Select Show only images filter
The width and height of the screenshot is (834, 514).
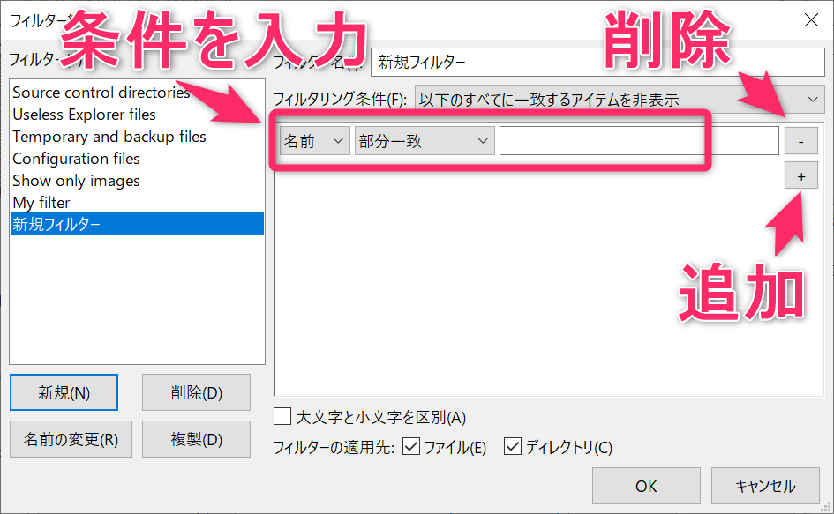(x=137, y=181)
